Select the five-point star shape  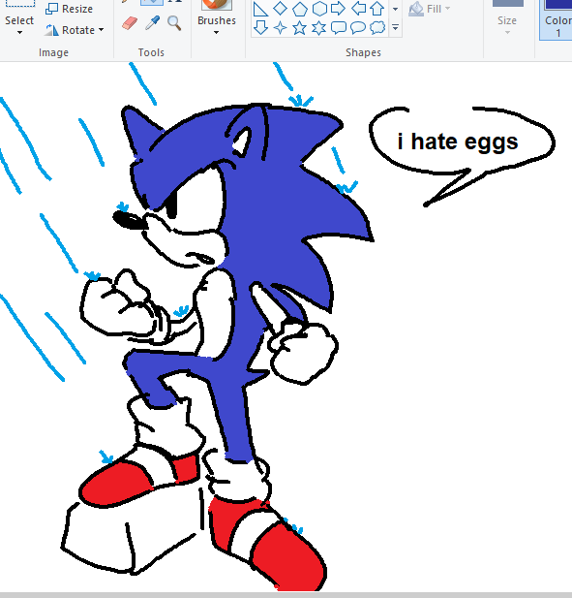(300, 27)
